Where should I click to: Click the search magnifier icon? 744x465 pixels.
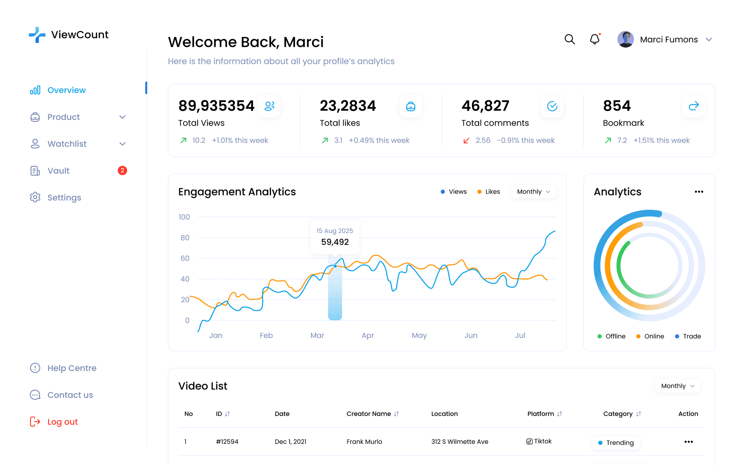(570, 39)
